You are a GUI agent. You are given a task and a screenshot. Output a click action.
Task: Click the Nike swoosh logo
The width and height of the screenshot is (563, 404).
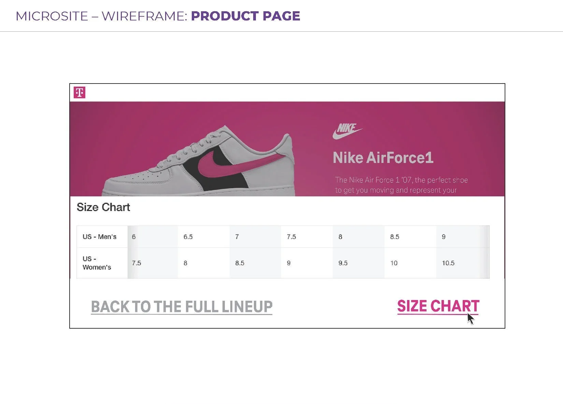pos(347,131)
